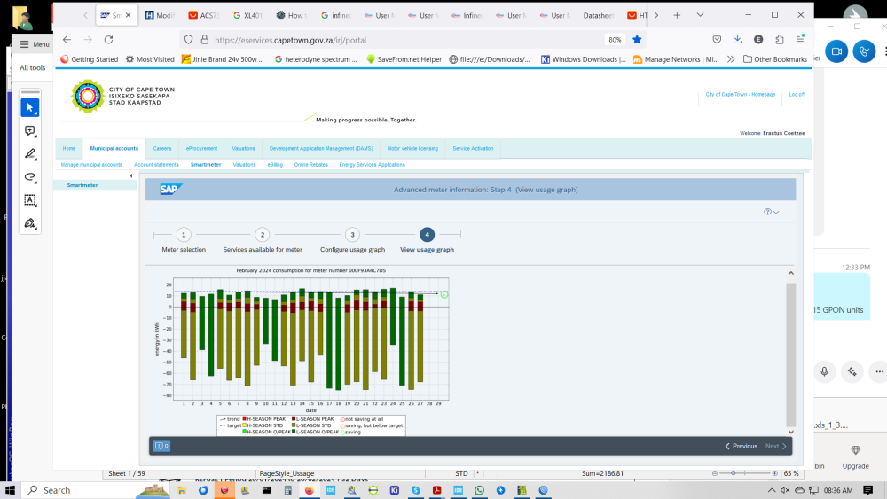Pick the highlighter pen tool

[x=30, y=154]
